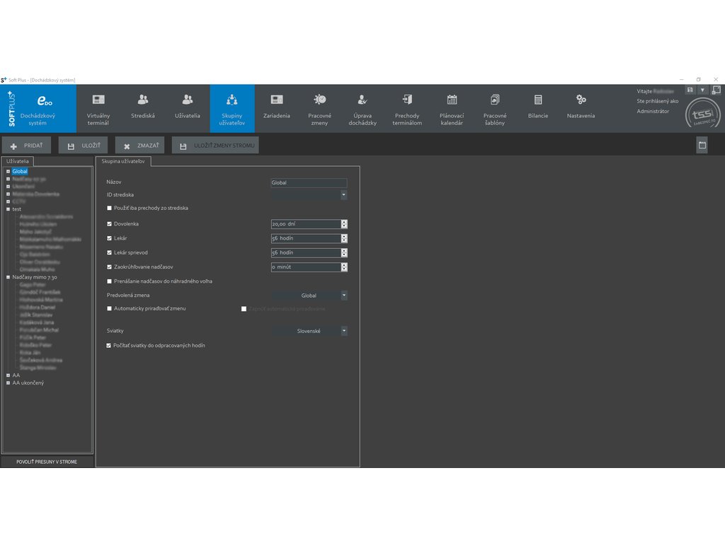The width and height of the screenshot is (725, 543).
Task: Toggle Počítať sviatky do odpracovaných hodín
Action: 109,346
